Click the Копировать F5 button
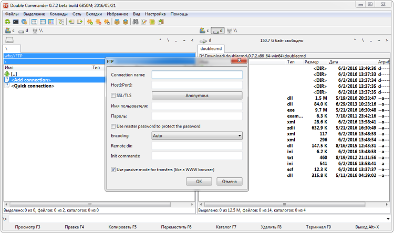Viewport: 394px width, 233px height. point(122,227)
